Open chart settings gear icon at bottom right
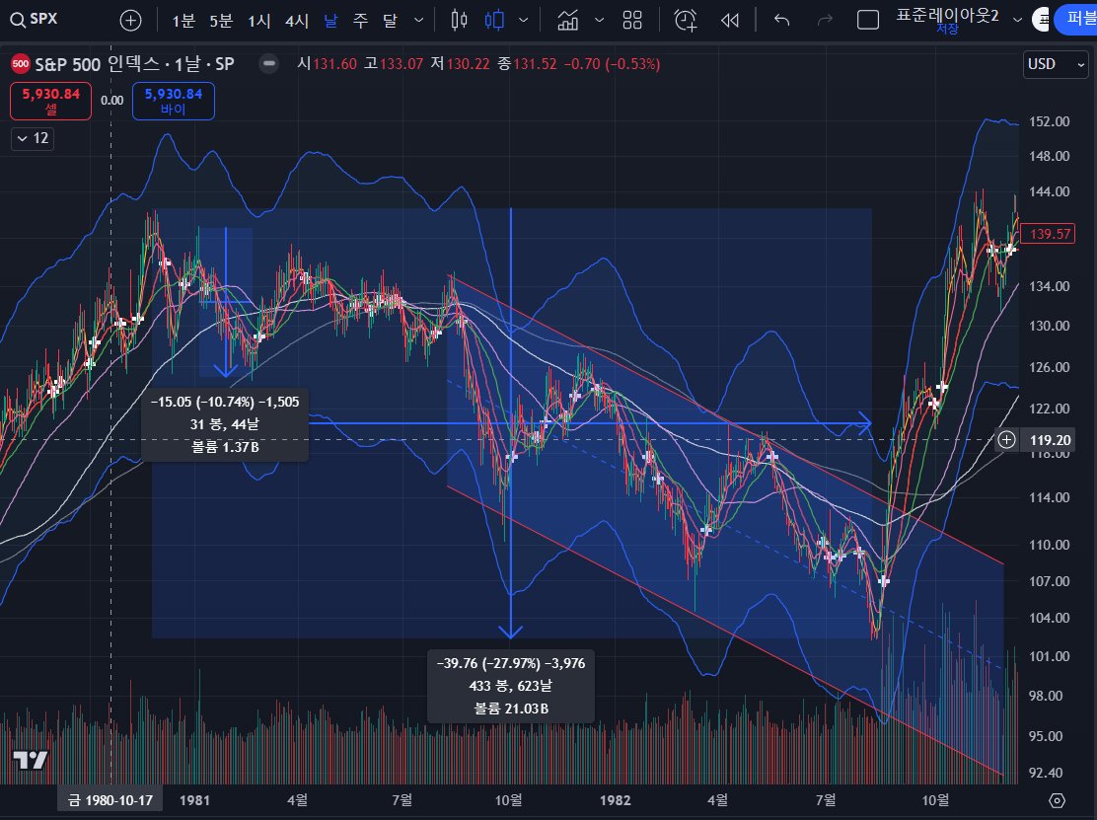 tap(1058, 800)
